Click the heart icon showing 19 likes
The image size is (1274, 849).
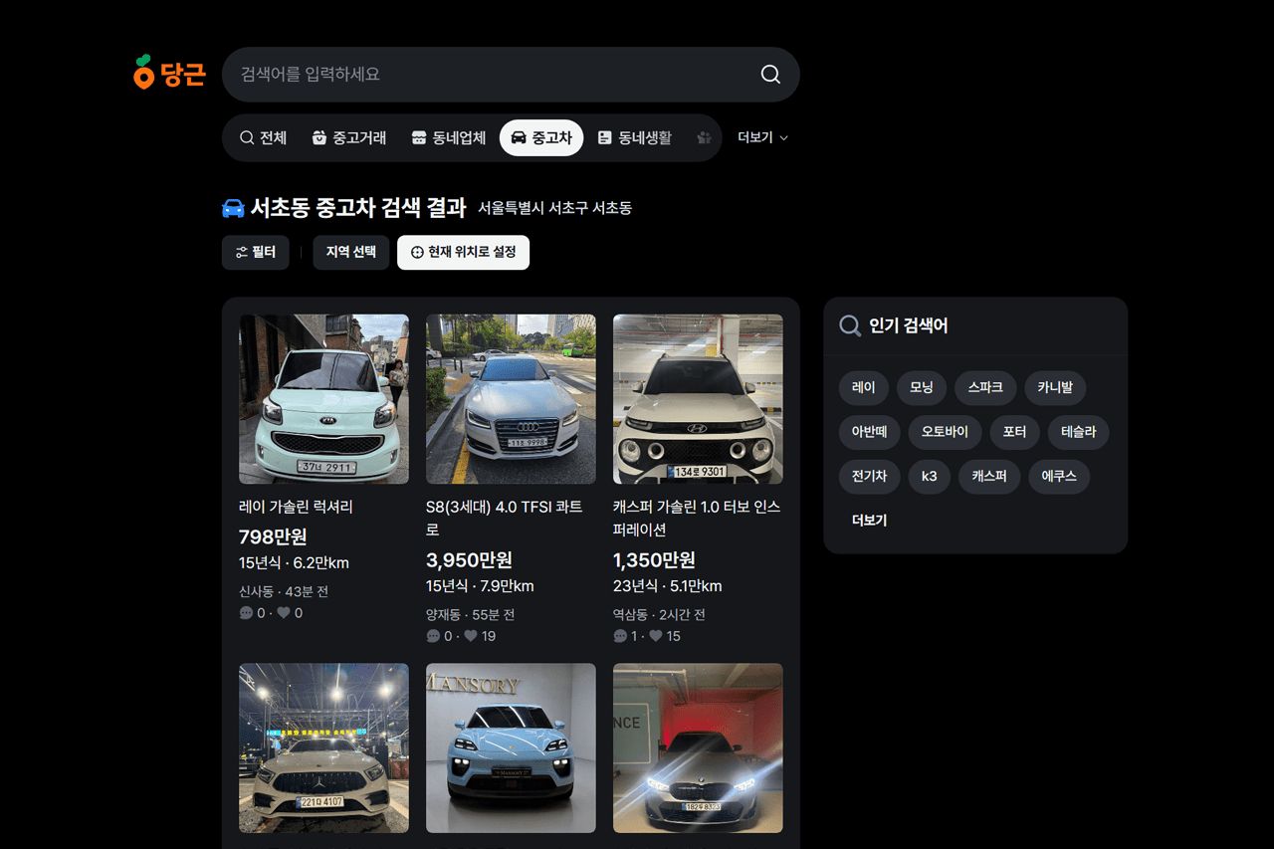[470, 636]
